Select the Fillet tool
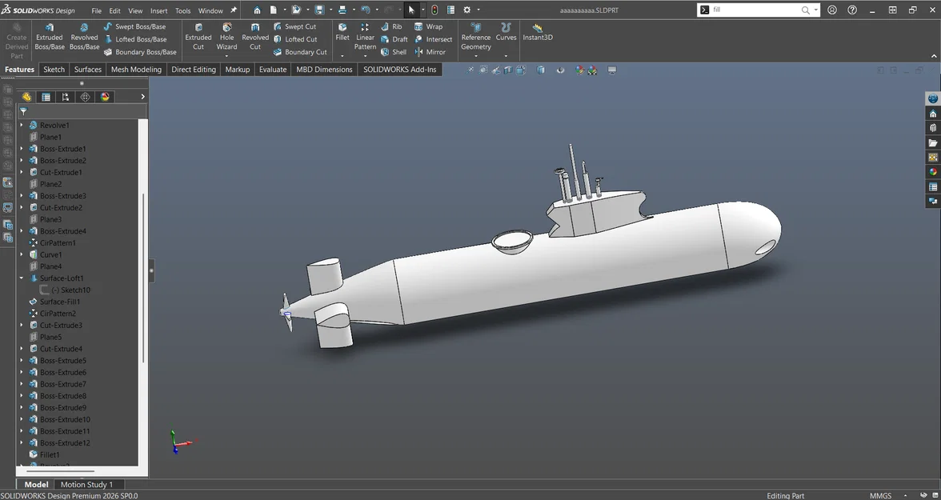 tap(342, 35)
